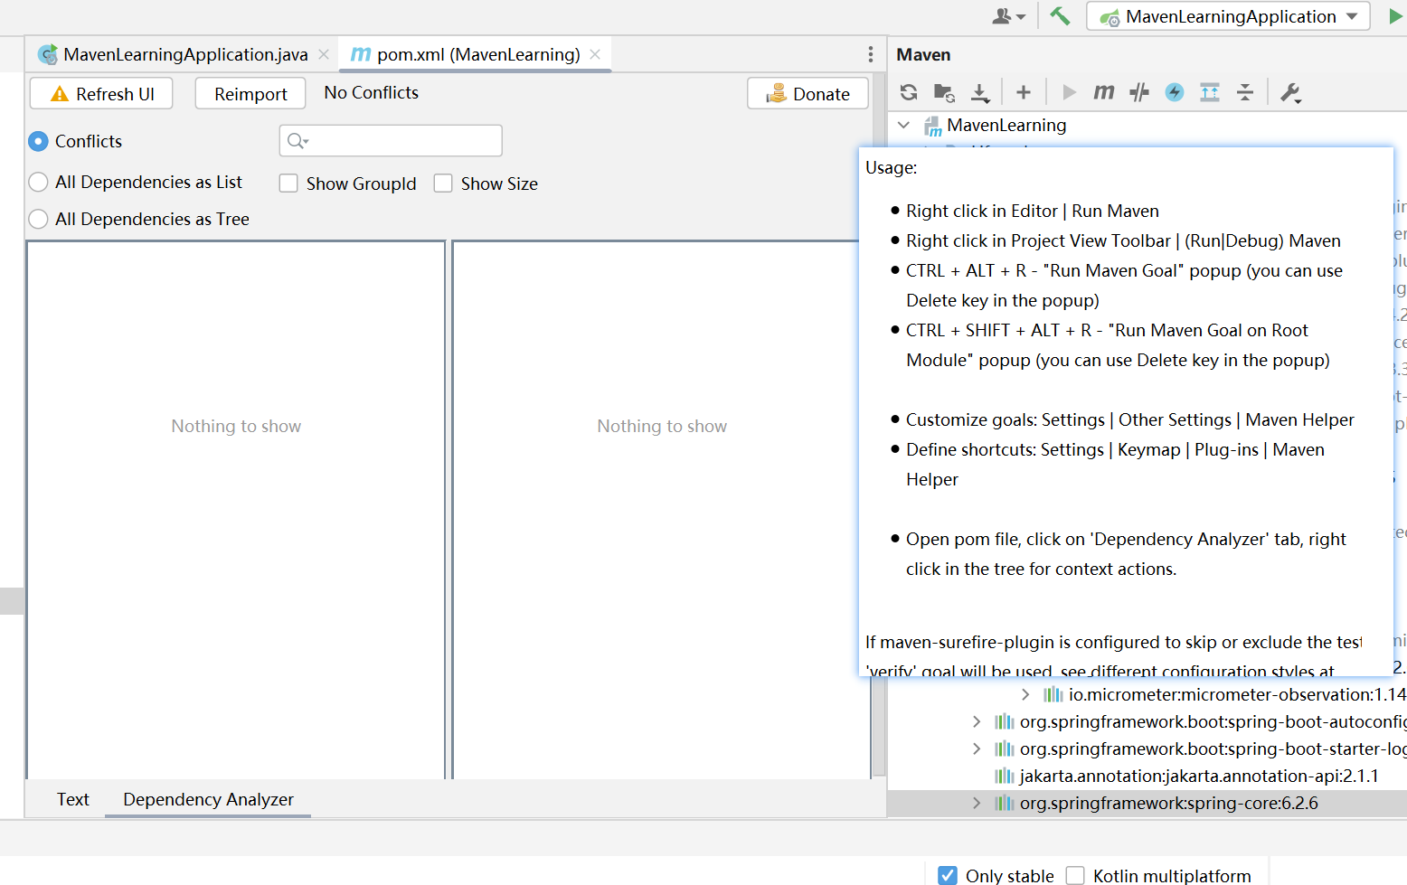Click the Refresh UI button
The height and width of the screenshot is (885, 1407).
coord(101,93)
